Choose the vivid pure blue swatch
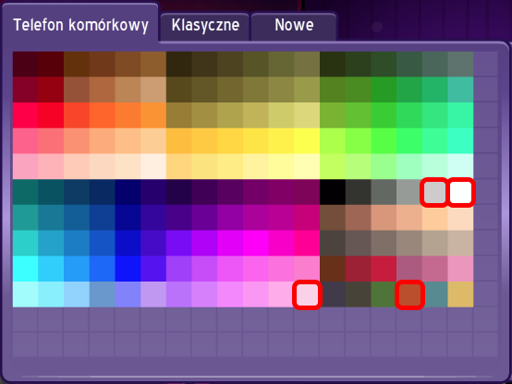The width and height of the screenshot is (512, 384). click(128, 269)
